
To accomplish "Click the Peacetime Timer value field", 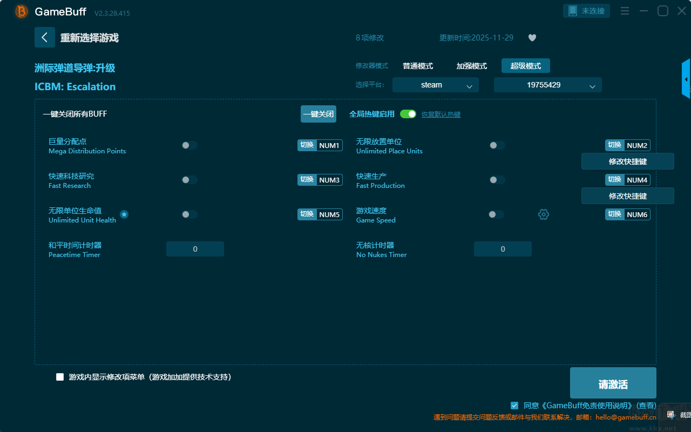I will click(x=195, y=249).
